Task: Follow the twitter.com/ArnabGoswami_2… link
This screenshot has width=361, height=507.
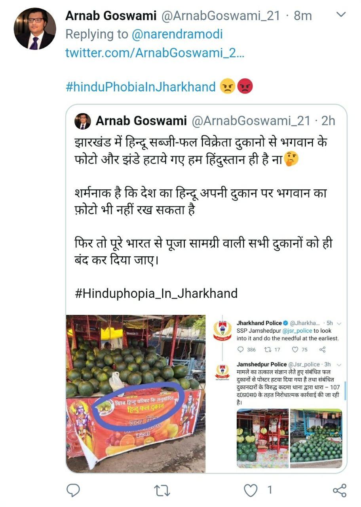Action: (x=155, y=52)
